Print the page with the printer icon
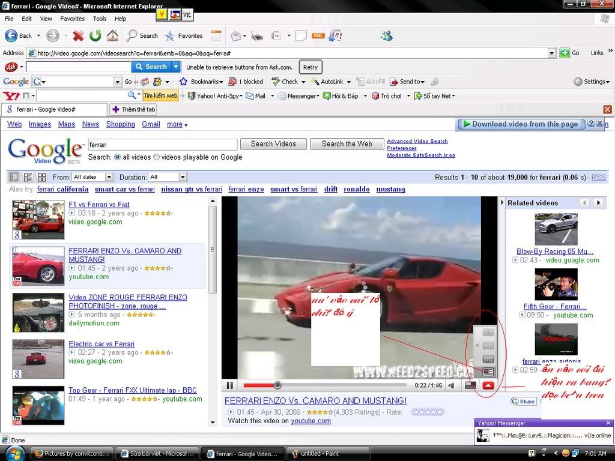 click(x=257, y=36)
